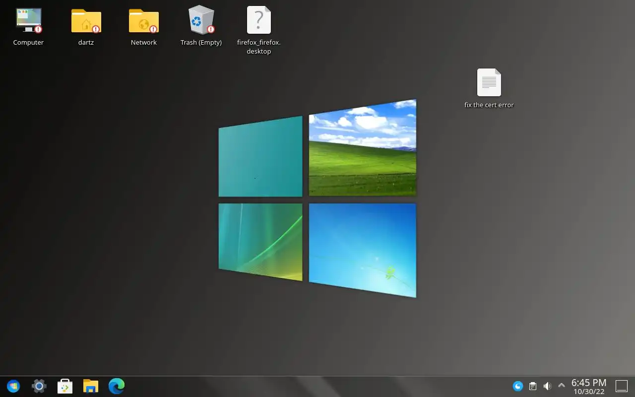Click the 'dartz' label text
The height and width of the screenshot is (397, 635).
pyautogui.click(x=86, y=43)
